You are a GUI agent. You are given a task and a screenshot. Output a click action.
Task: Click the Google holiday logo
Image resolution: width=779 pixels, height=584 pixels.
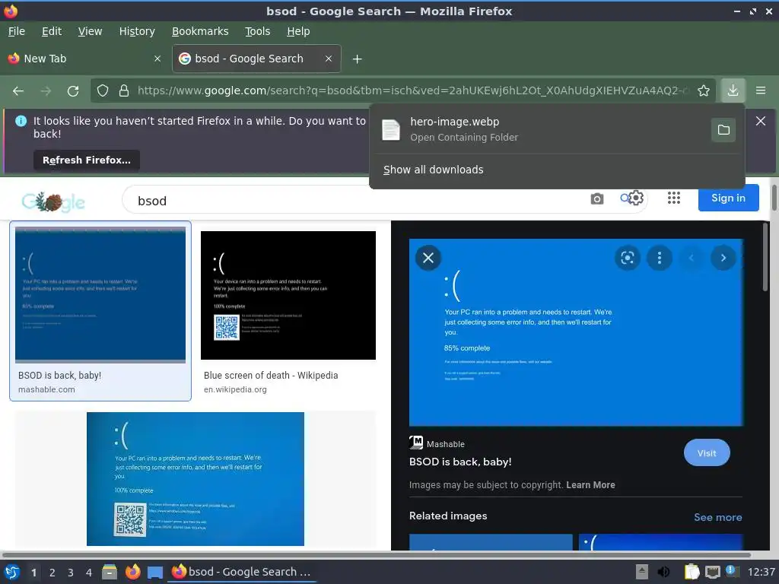pyautogui.click(x=53, y=202)
